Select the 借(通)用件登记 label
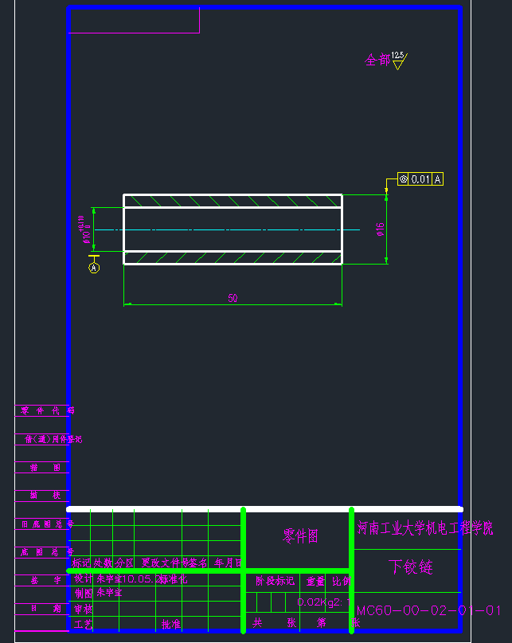Viewport: 512px width, 643px height. pos(53,439)
